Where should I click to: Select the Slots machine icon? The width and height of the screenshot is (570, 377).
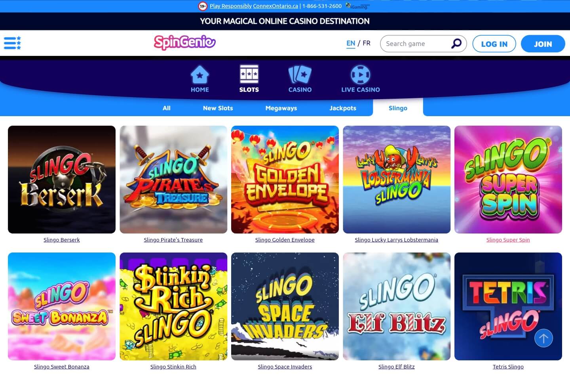(x=249, y=74)
